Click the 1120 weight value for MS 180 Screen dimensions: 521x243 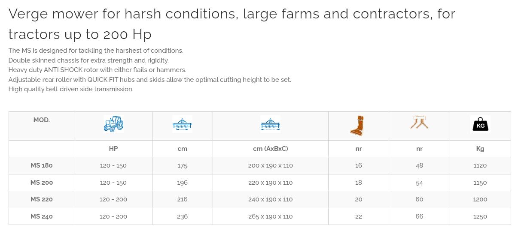(480, 165)
